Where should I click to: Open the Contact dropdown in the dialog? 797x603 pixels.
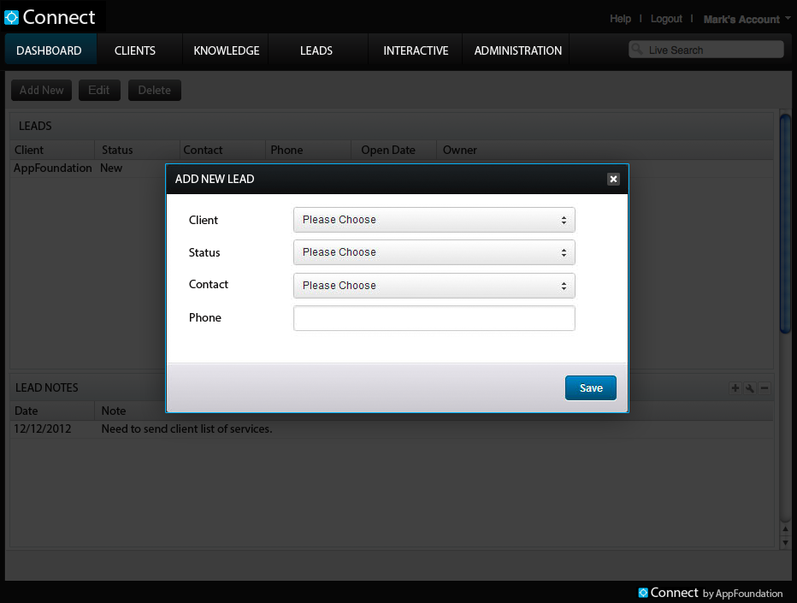[x=434, y=286]
